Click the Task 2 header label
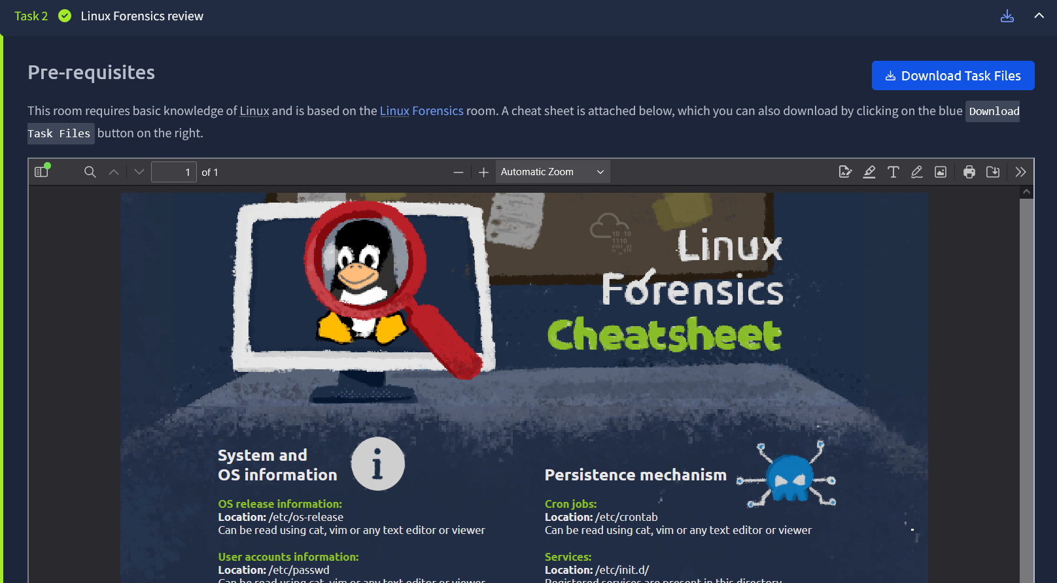This screenshot has height=583, width=1057. click(x=31, y=16)
